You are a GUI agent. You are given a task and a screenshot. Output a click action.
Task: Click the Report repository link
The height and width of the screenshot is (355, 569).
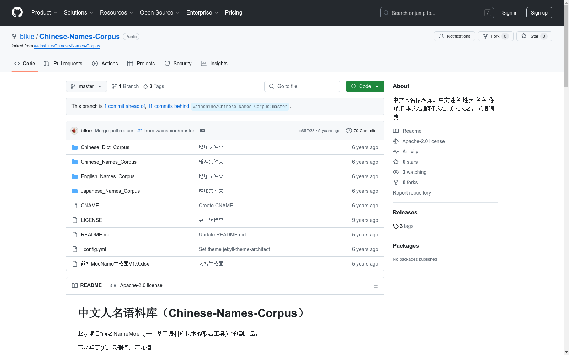pos(412,193)
